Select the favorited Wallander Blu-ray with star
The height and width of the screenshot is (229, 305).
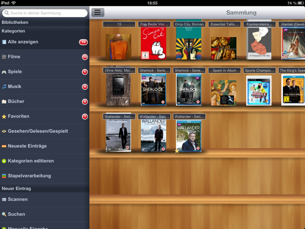click(x=188, y=136)
